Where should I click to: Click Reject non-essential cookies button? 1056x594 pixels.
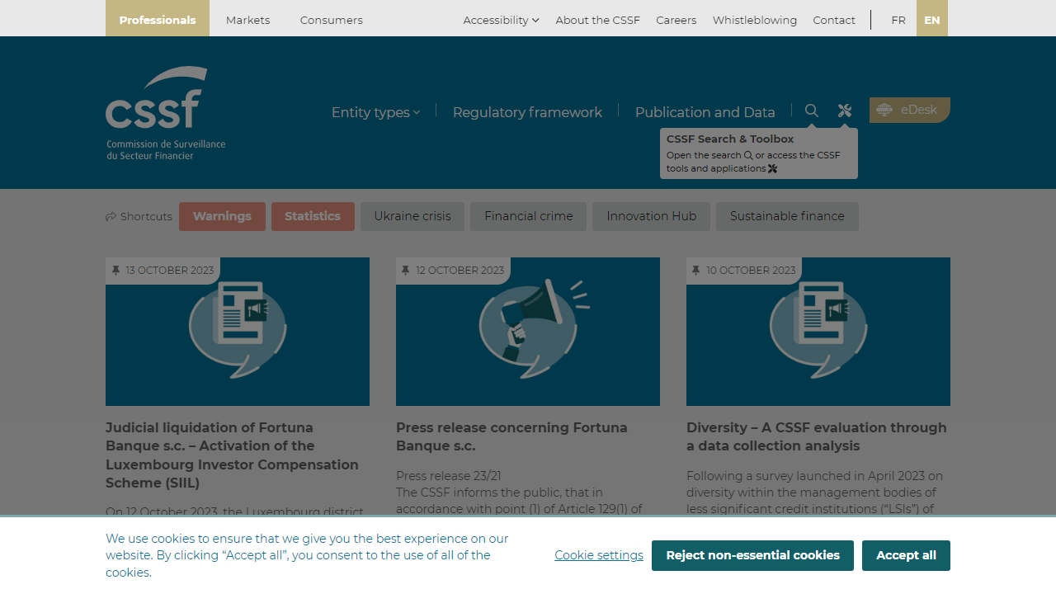752,555
